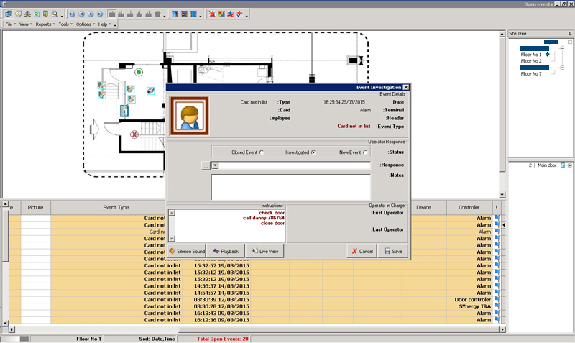Click the red X marker on floor plan
Screen dimensions: 575x343
coord(134,134)
